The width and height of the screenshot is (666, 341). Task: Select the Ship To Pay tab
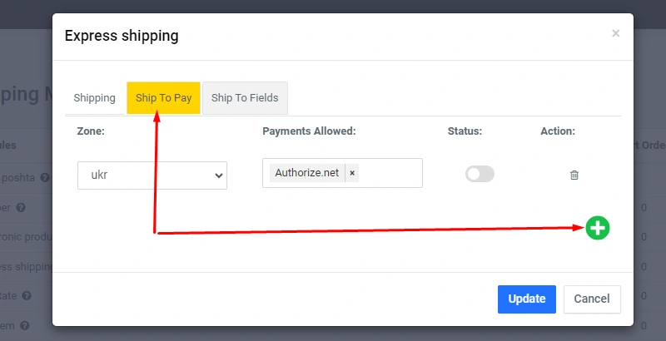tap(163, 98)
